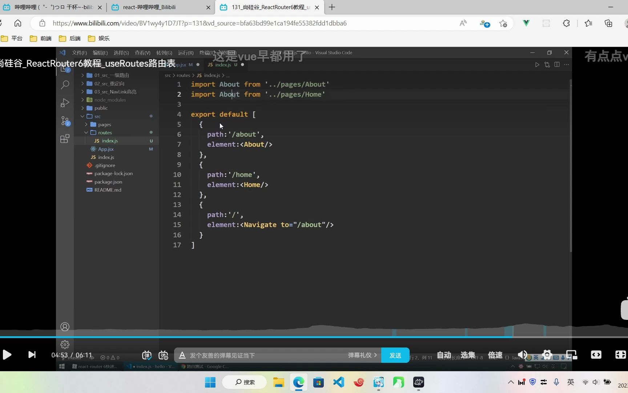Image resolution: width=628 pixels, height=393 pixels.
Task: Enter picture-in-picture mode
Action: pos(571,355)
